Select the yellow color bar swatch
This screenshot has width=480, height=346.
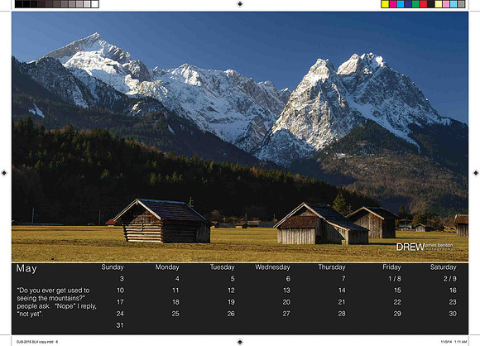[385, 4]
